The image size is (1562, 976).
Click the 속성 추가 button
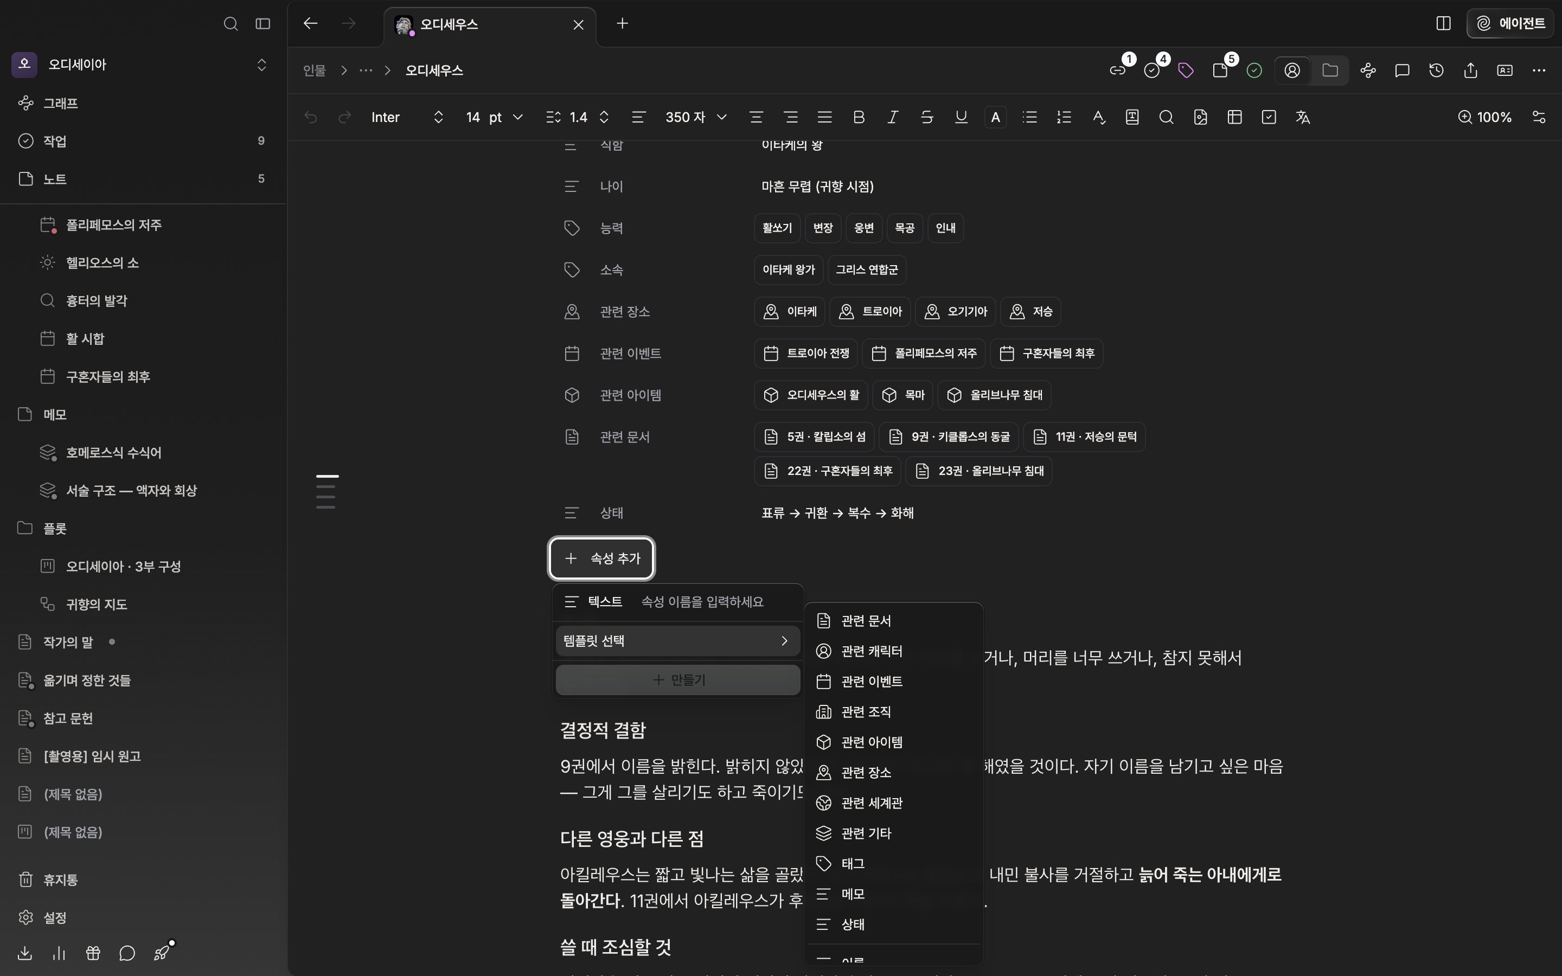click(x=601, y=558)
